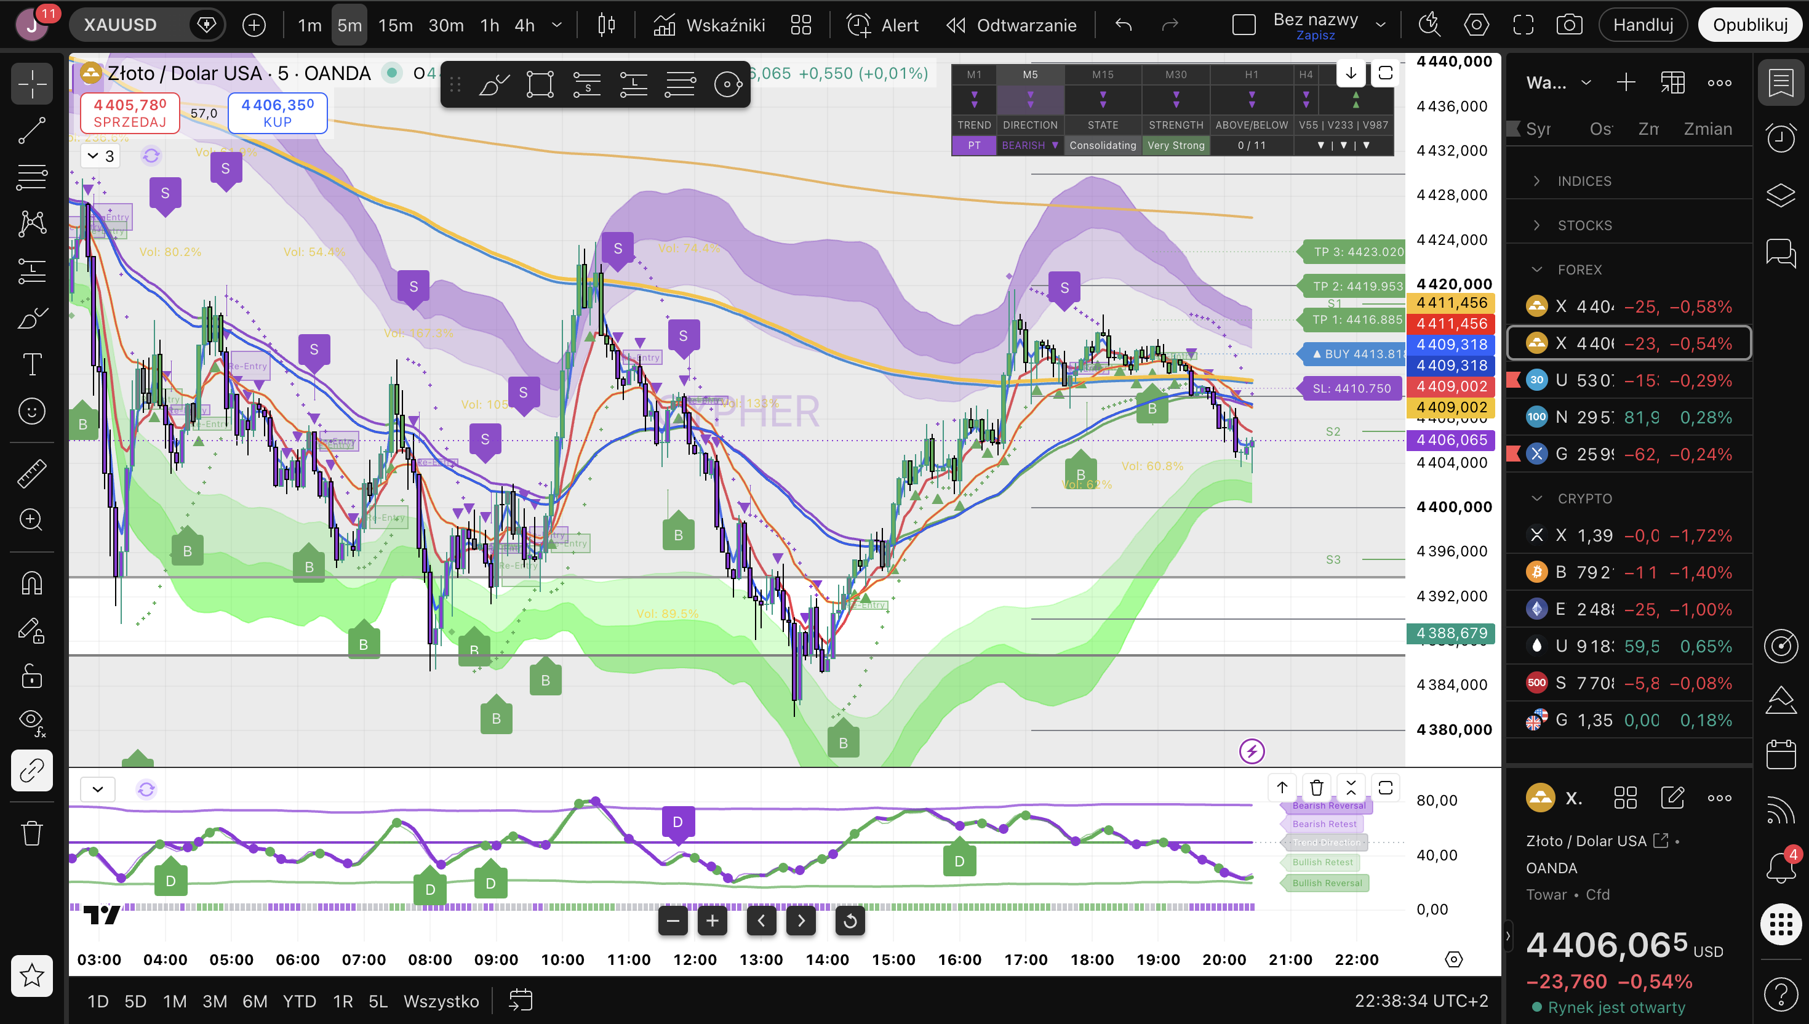
Task: Select the crosshair cursor tool
Action: pos(31,84)
